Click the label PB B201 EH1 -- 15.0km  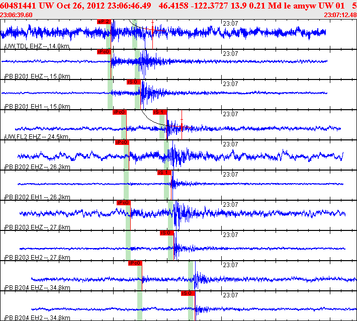coord(38,107)
